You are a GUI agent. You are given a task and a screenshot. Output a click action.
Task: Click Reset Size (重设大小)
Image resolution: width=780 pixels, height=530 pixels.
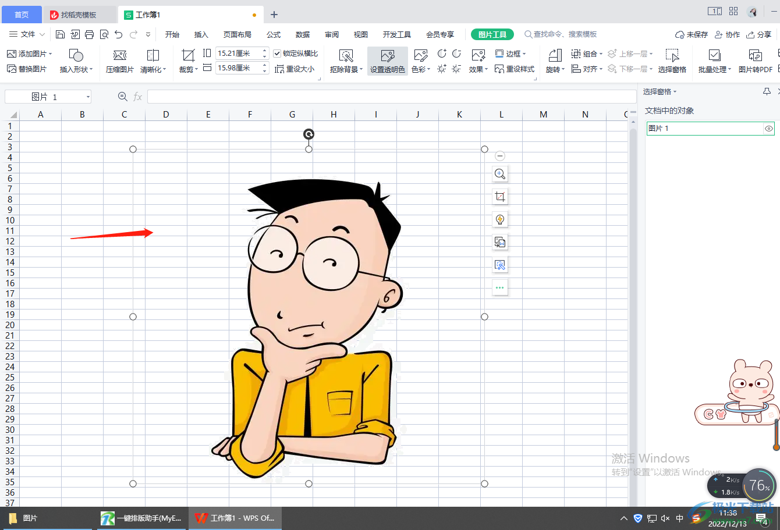click(x=295, y=69)
